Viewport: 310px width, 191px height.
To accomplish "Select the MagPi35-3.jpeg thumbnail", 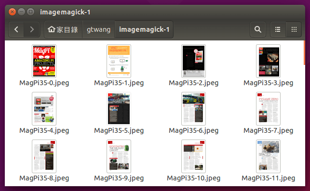I will click(268, 61).
